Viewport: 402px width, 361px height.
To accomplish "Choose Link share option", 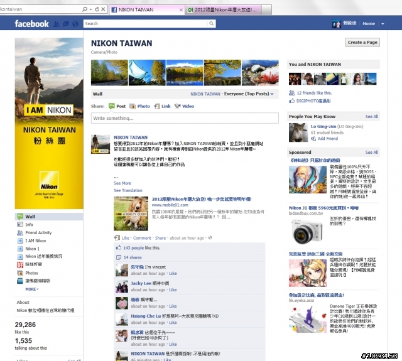I will tap(162, 106).
